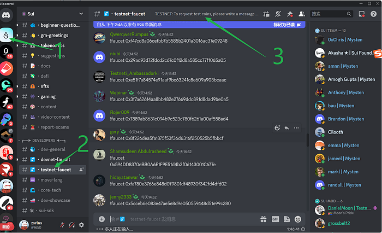This screenshot has height=233, width=382.
Task: Open the core-tech channel
Action: tap(52, 190)
